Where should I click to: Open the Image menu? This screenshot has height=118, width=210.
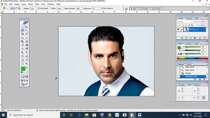pyautogui.click(x=17, y=4)
